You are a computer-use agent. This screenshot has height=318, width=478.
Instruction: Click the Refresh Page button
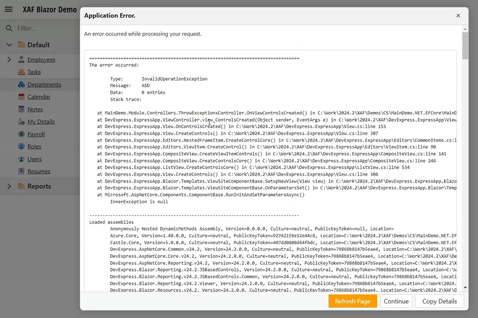353,301
